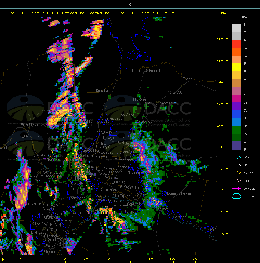Click the 'Medrano' map label
The width and height of the screenshot is (260, 263).
click(x=103, y=196)
